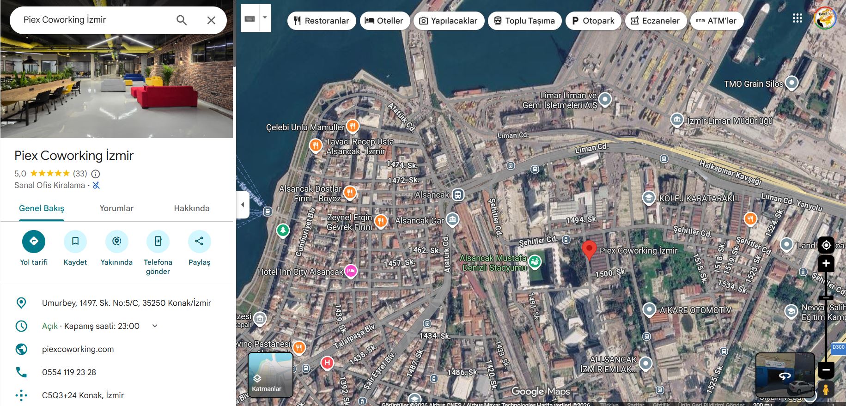Click the clock icon beside hours
Image resolution: width=846 pixels, height=406 pixels.
(x=21, y=326)
